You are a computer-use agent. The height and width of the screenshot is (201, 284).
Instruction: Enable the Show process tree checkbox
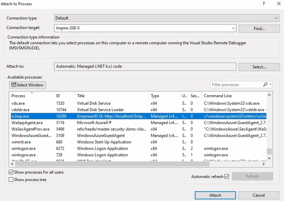11,179
